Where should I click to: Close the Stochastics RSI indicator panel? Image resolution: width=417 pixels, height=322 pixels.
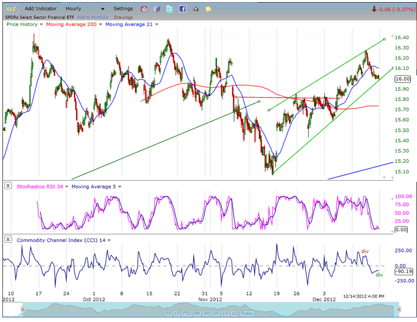8,186
